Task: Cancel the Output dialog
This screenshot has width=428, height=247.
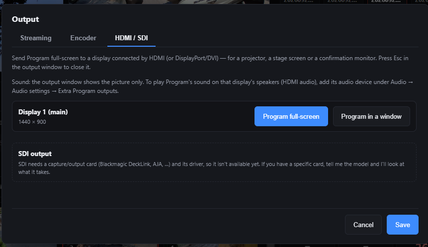Action: [363, 225]
